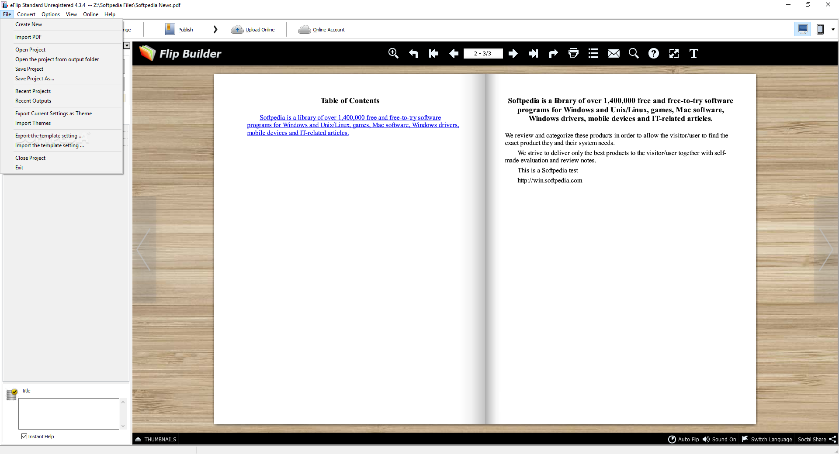Select Import the template setting ...

coord(62,145)
